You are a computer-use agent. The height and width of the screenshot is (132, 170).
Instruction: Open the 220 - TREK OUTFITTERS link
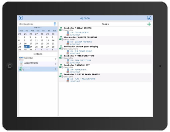80,61
